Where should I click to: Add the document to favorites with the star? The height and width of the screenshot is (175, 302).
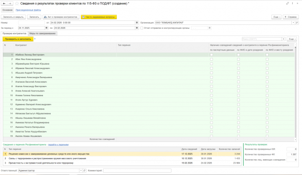(17, 4)
